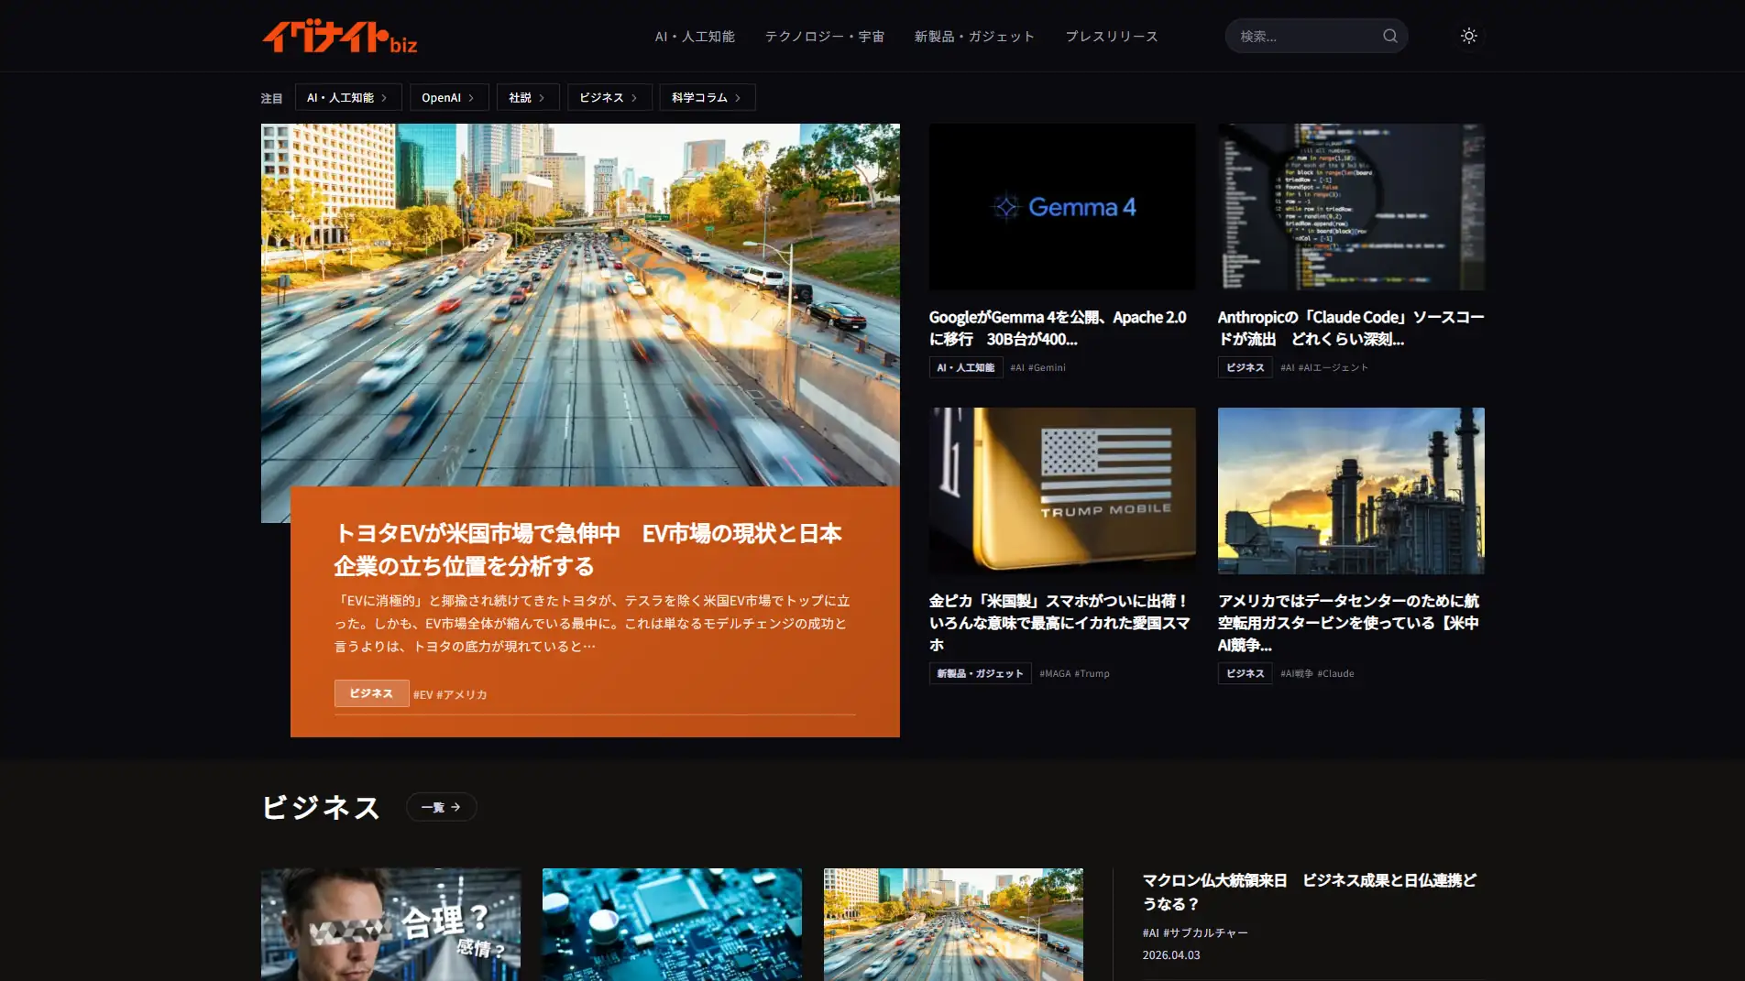This screenshot has width=1745, height=981.
Task: Open the Elon Musk 合理？感情？ thumbnail
Action: (x=390, y=924)
